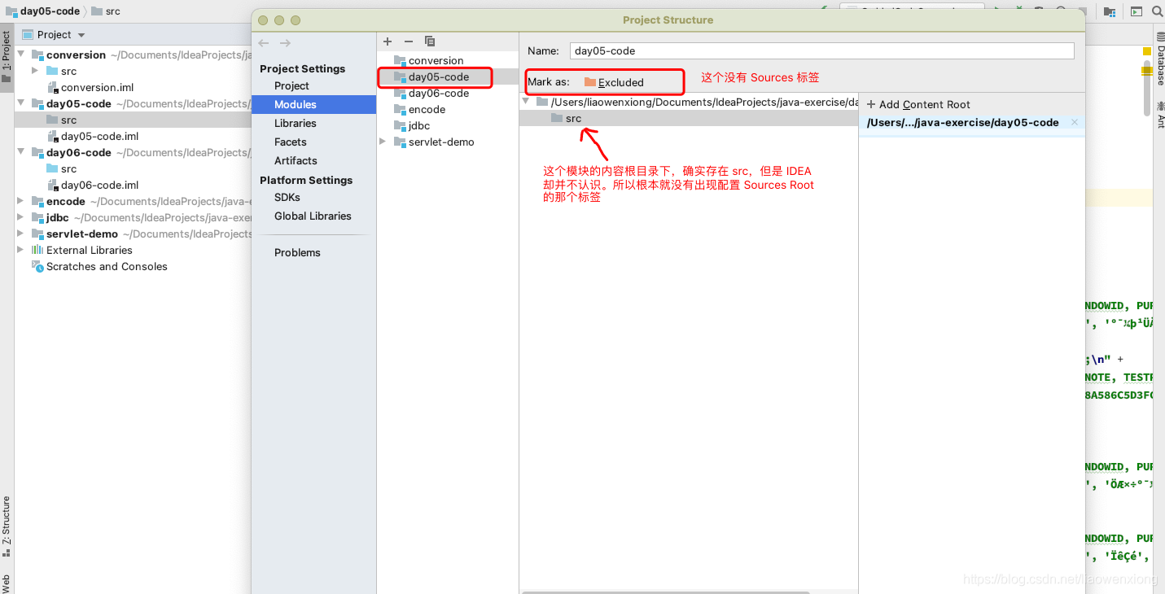
Task: Click the dialog's horizontal scrollbar
Action: click(x=664, y=592)
